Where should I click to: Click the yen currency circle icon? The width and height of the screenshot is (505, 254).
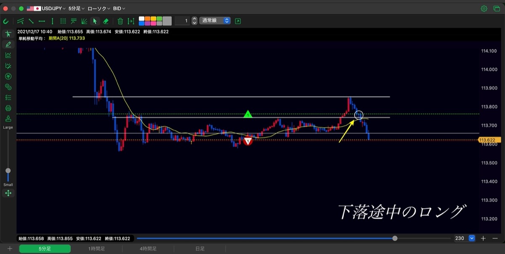(x=8, y=76)
